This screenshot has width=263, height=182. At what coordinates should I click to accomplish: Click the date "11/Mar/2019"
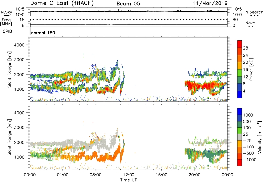(x=210, y=3)
